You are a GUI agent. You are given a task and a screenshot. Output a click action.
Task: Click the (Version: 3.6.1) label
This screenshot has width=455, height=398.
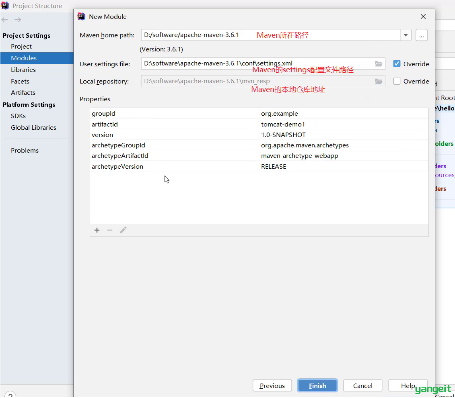coord(161,49)
